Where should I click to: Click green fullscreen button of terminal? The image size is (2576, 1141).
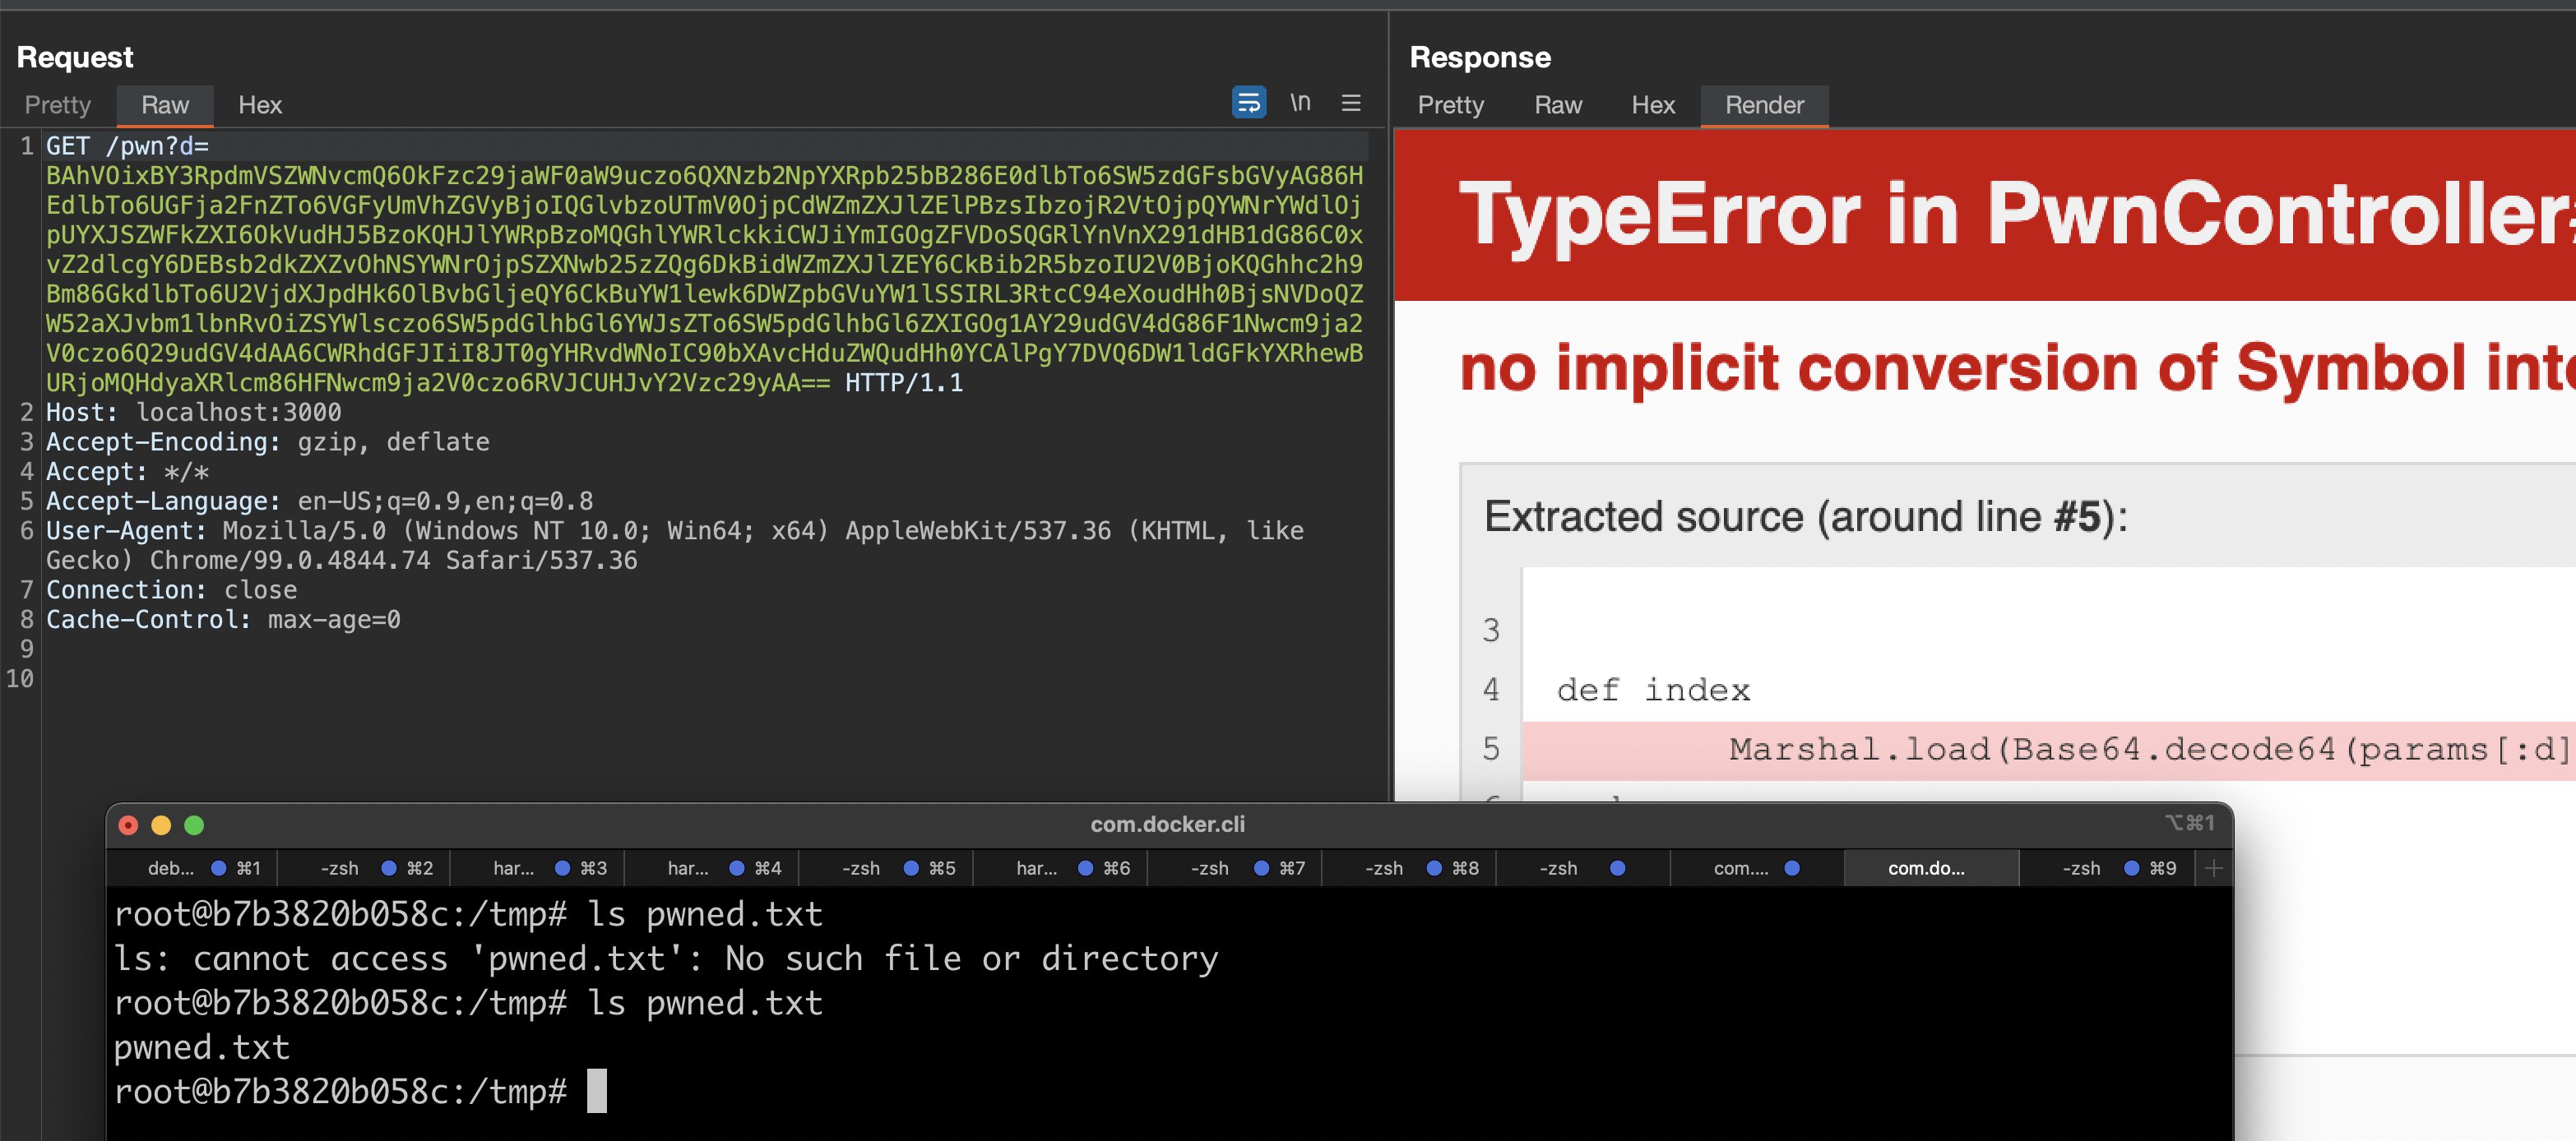tap(194, 825)
